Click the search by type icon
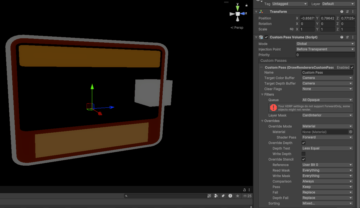The image size is (360, 208). [216, 196]
